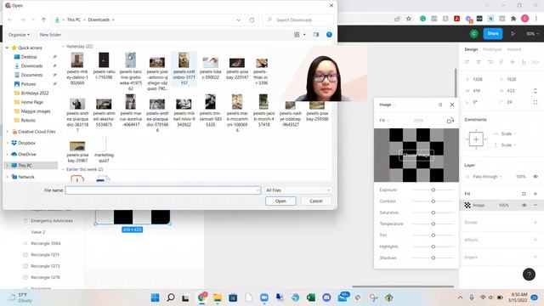Select the marketing quiz7 file
The width and height of the screenshot is (544, 306).
pyautogui.click(x=104, y=150)
